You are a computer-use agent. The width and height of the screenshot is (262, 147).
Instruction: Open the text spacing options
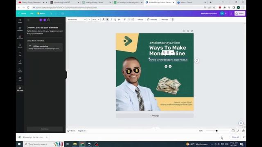point(133,20)
